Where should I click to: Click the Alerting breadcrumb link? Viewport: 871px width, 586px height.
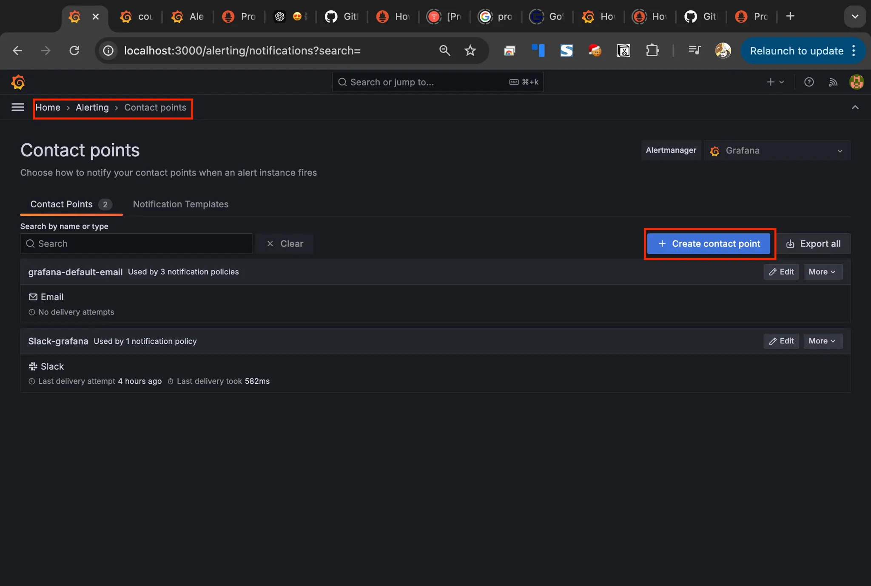[92, 108]
